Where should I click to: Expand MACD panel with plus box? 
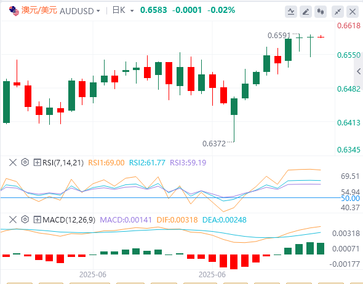click(x=37, y=219)
